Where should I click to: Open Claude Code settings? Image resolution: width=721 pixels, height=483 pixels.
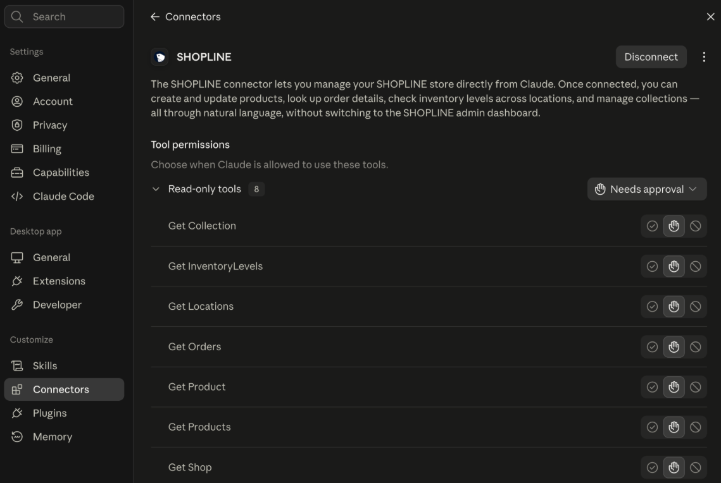(64, 197)
